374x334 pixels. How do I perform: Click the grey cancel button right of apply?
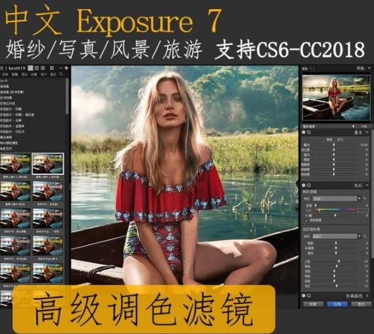pos(362,305)
